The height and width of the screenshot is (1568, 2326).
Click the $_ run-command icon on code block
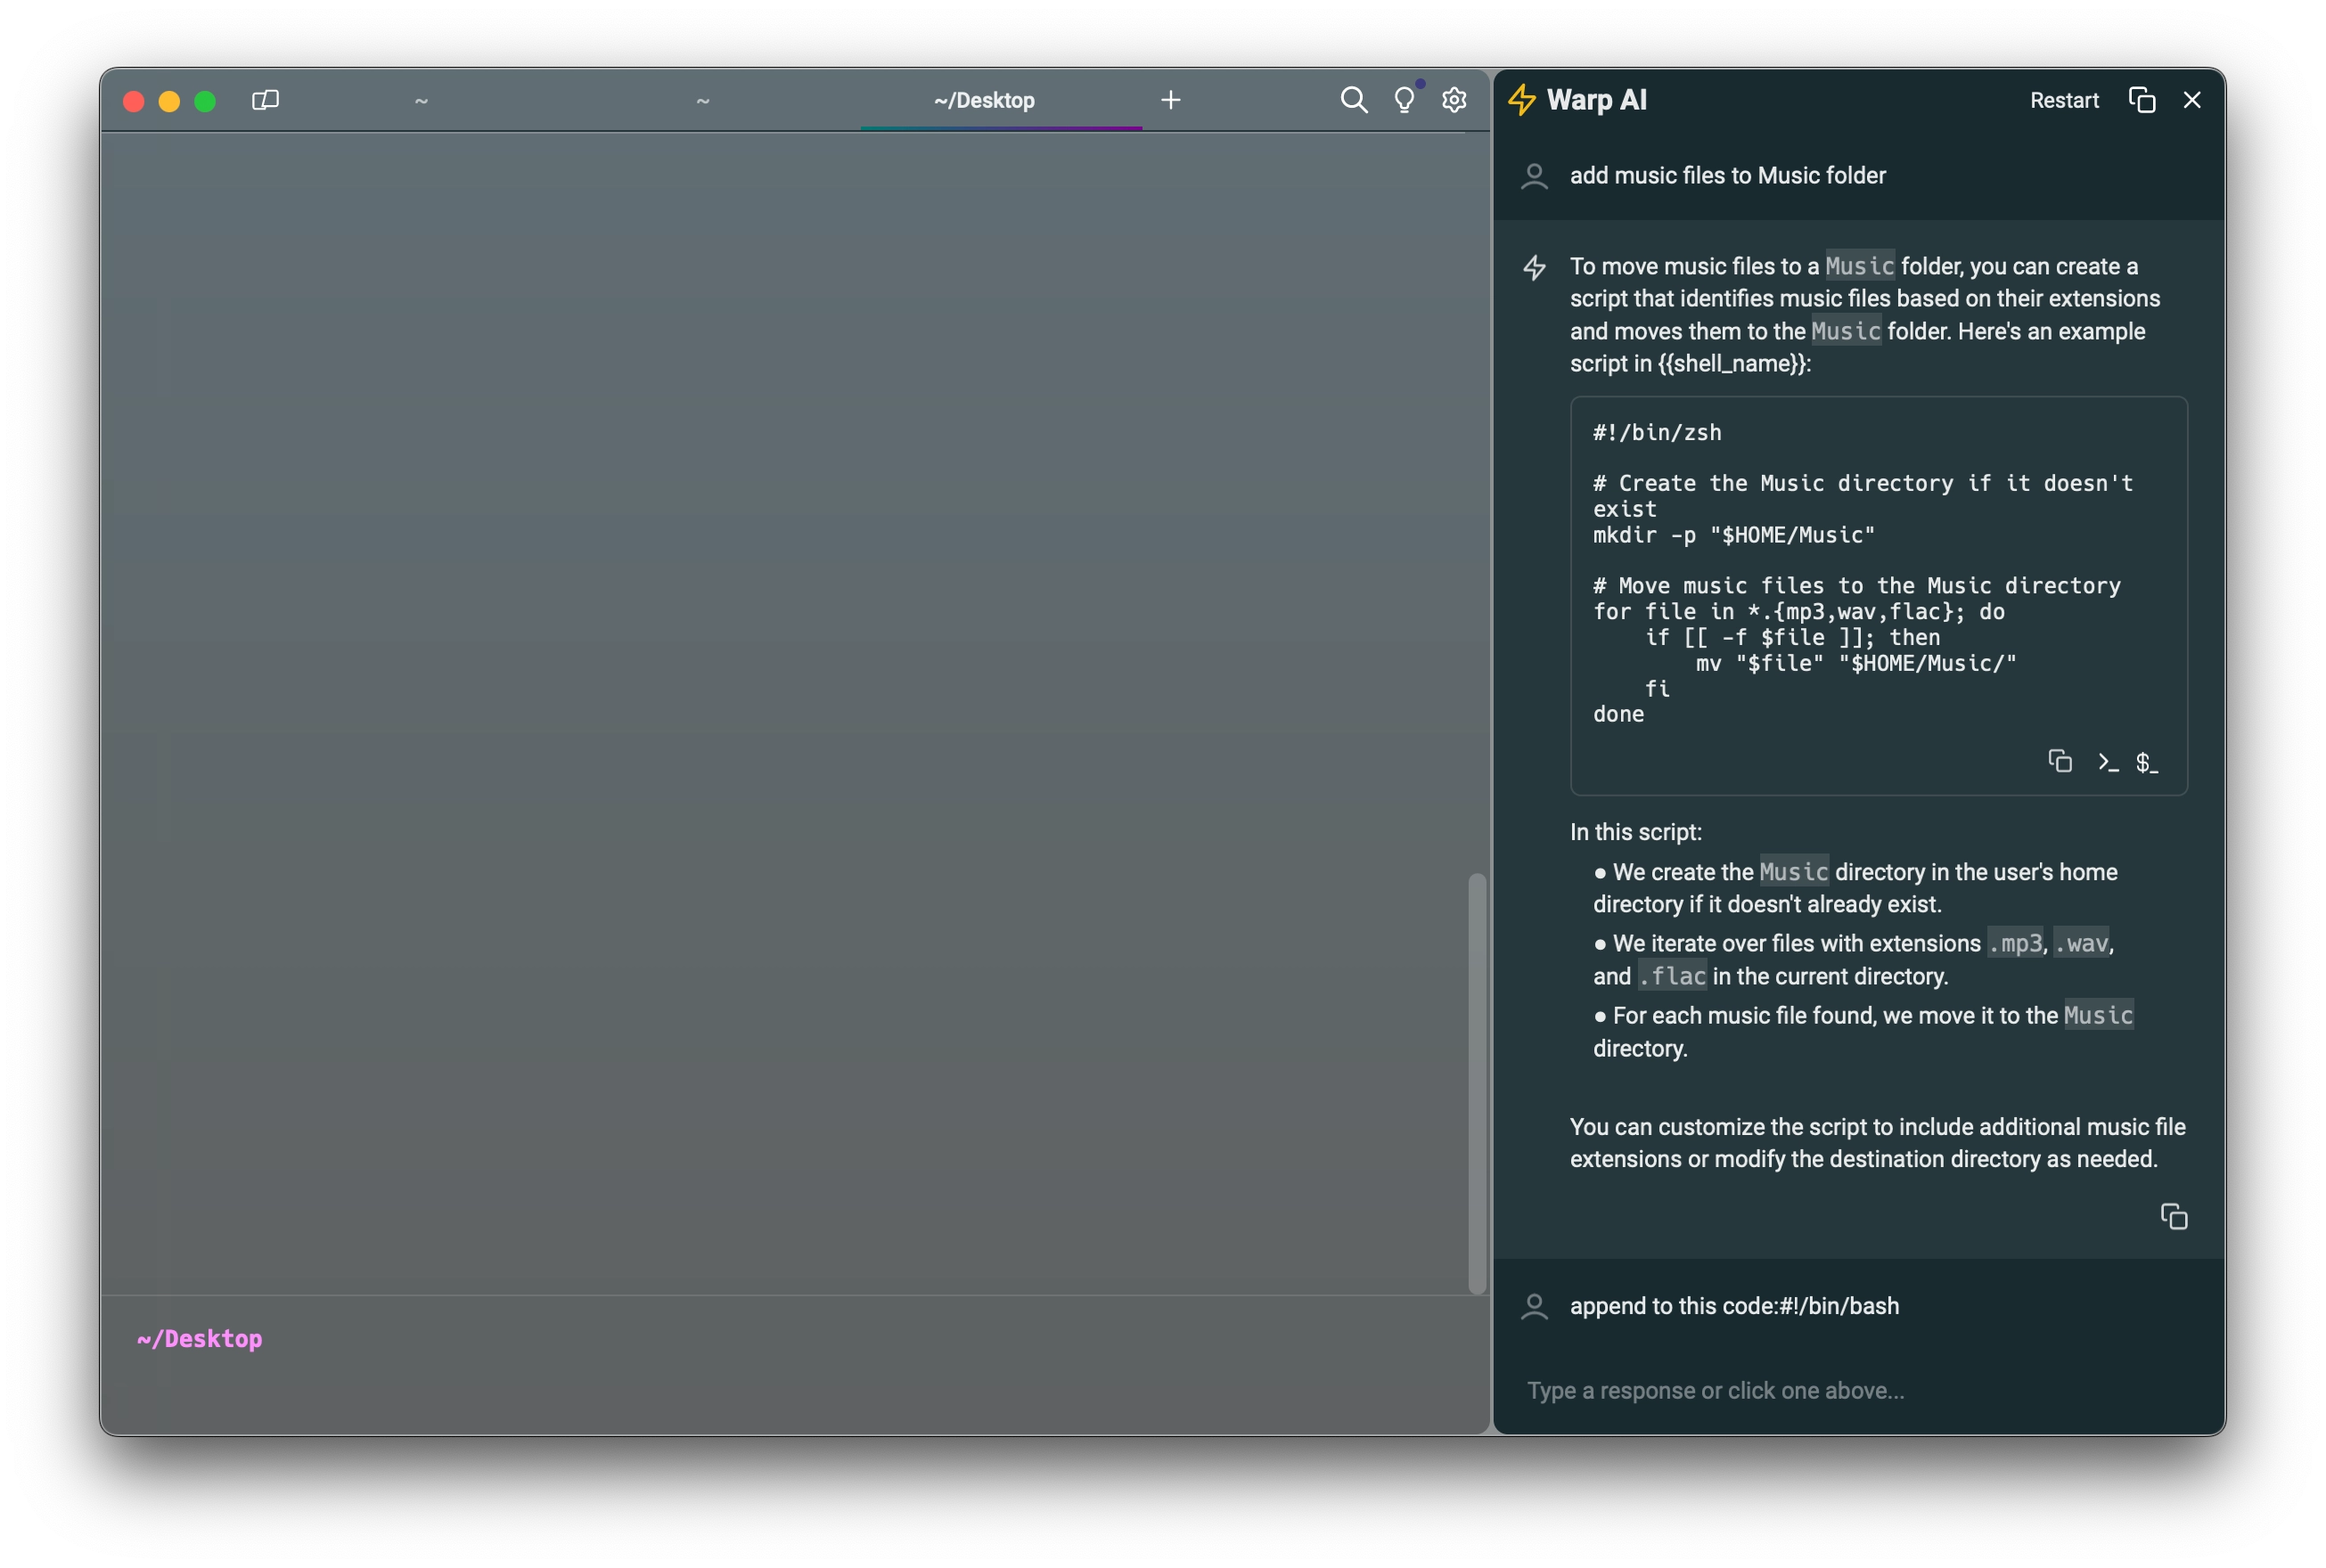coord(2146,762)
